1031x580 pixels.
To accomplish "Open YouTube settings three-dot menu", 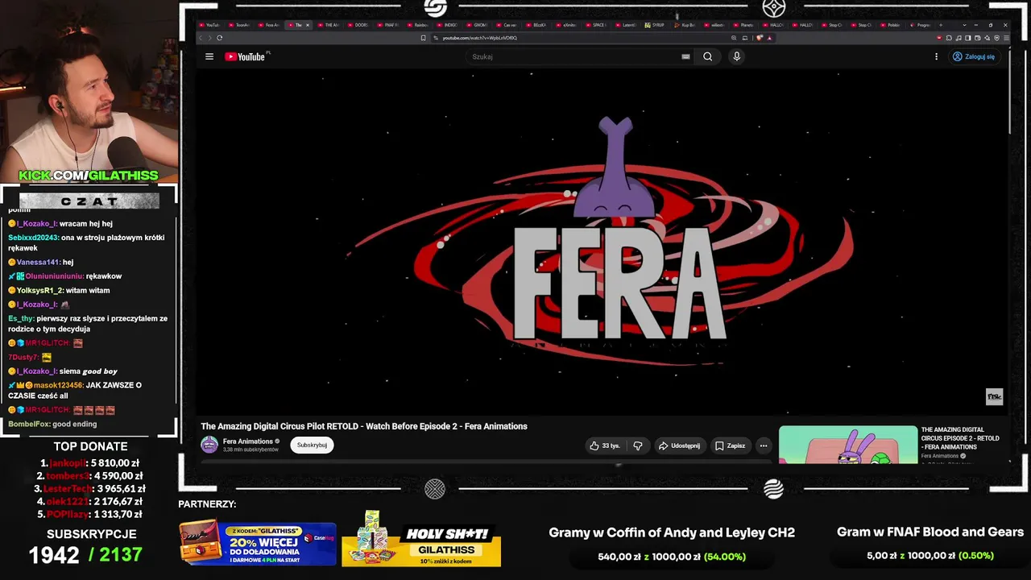I will (936, 56).
